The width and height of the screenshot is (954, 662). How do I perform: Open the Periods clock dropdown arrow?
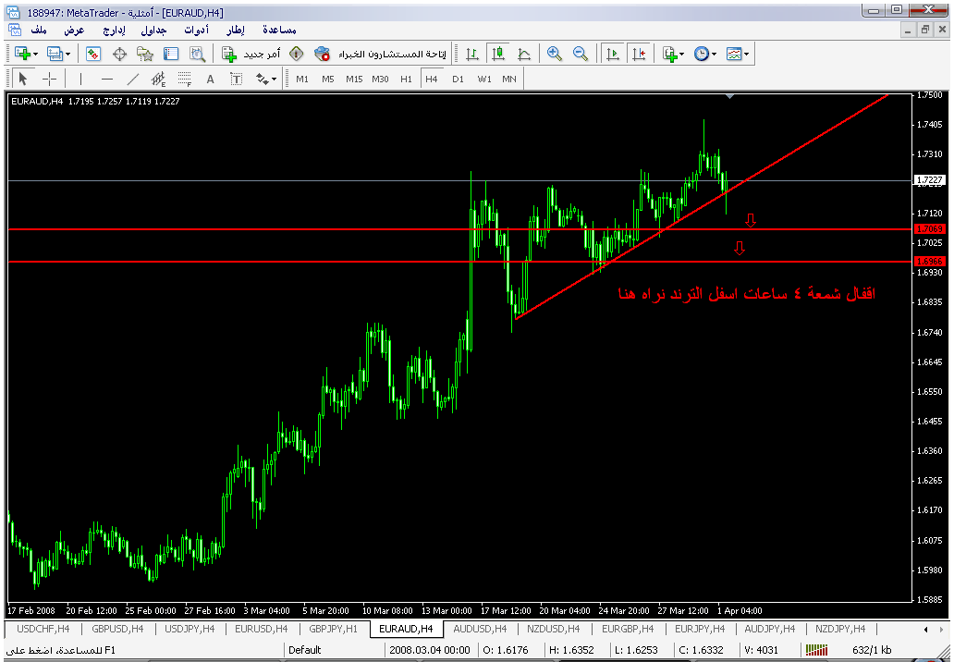[714, 55]
